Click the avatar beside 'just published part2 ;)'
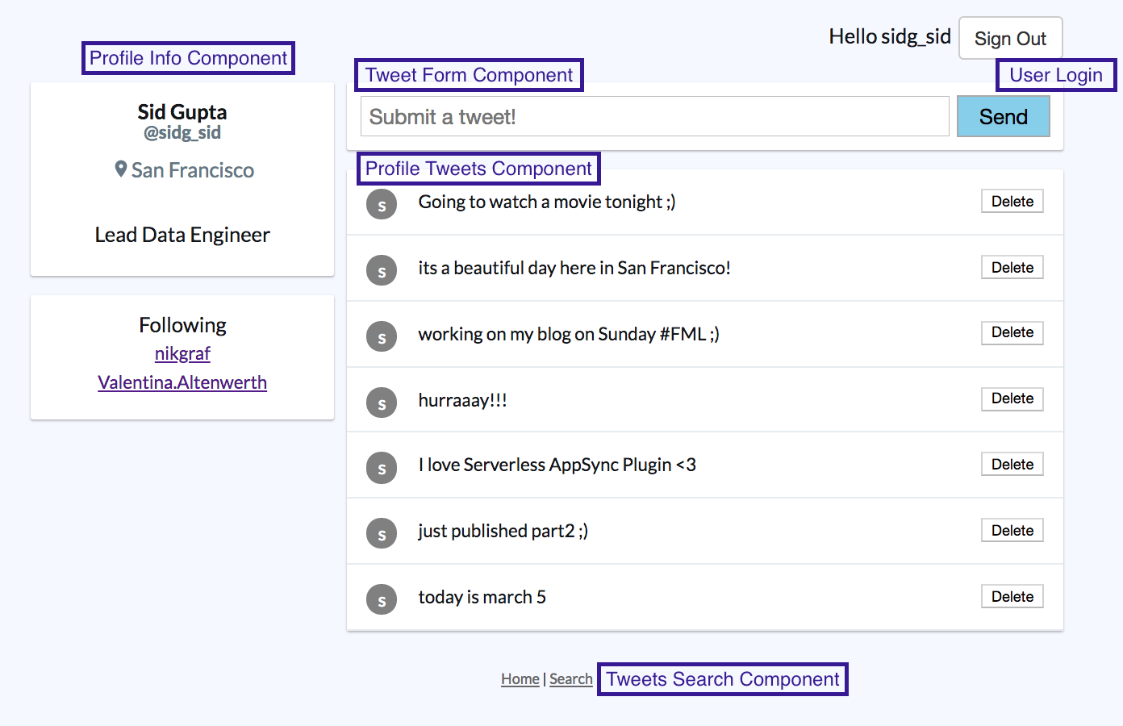 click(382, 533)
